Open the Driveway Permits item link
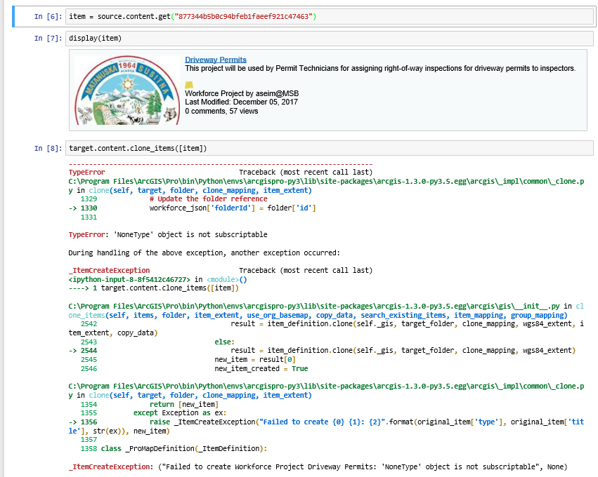 (216, 60)
